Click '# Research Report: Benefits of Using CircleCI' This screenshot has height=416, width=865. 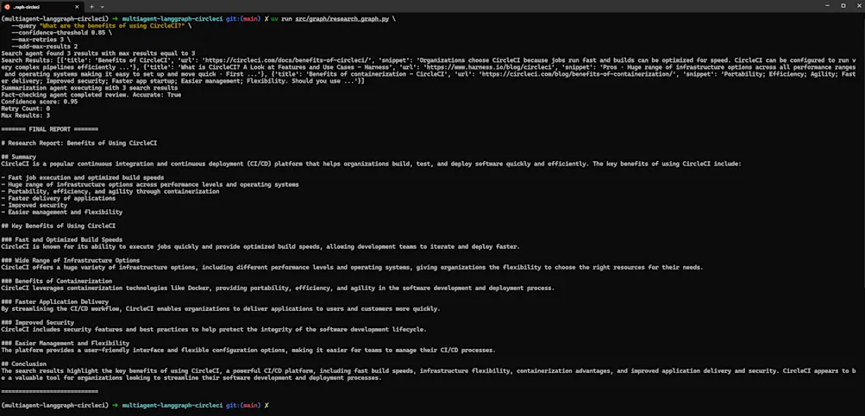click(78, 143)
